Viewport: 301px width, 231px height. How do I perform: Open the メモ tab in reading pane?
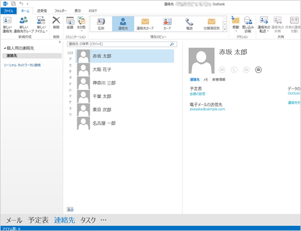click(206, 79)
